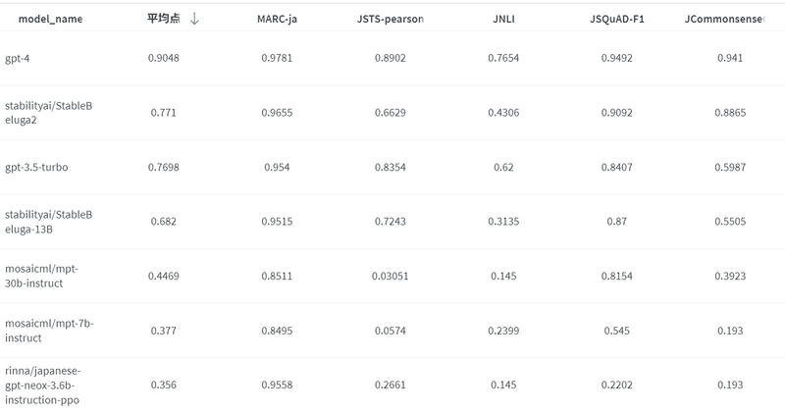Click the mosaicml/mpt-7b-instruct model name
Screen dimensions: 785x411
click(48, 330)
